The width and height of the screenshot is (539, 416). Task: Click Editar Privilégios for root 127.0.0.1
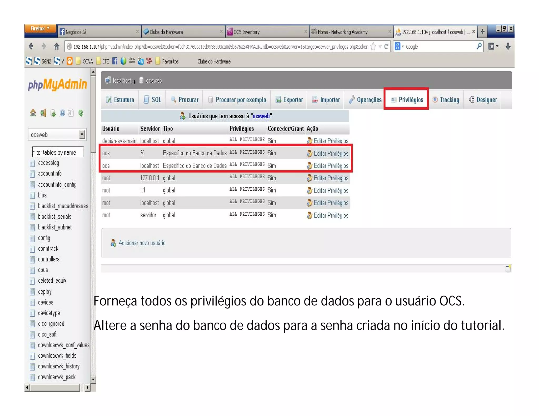click(331, 178)
